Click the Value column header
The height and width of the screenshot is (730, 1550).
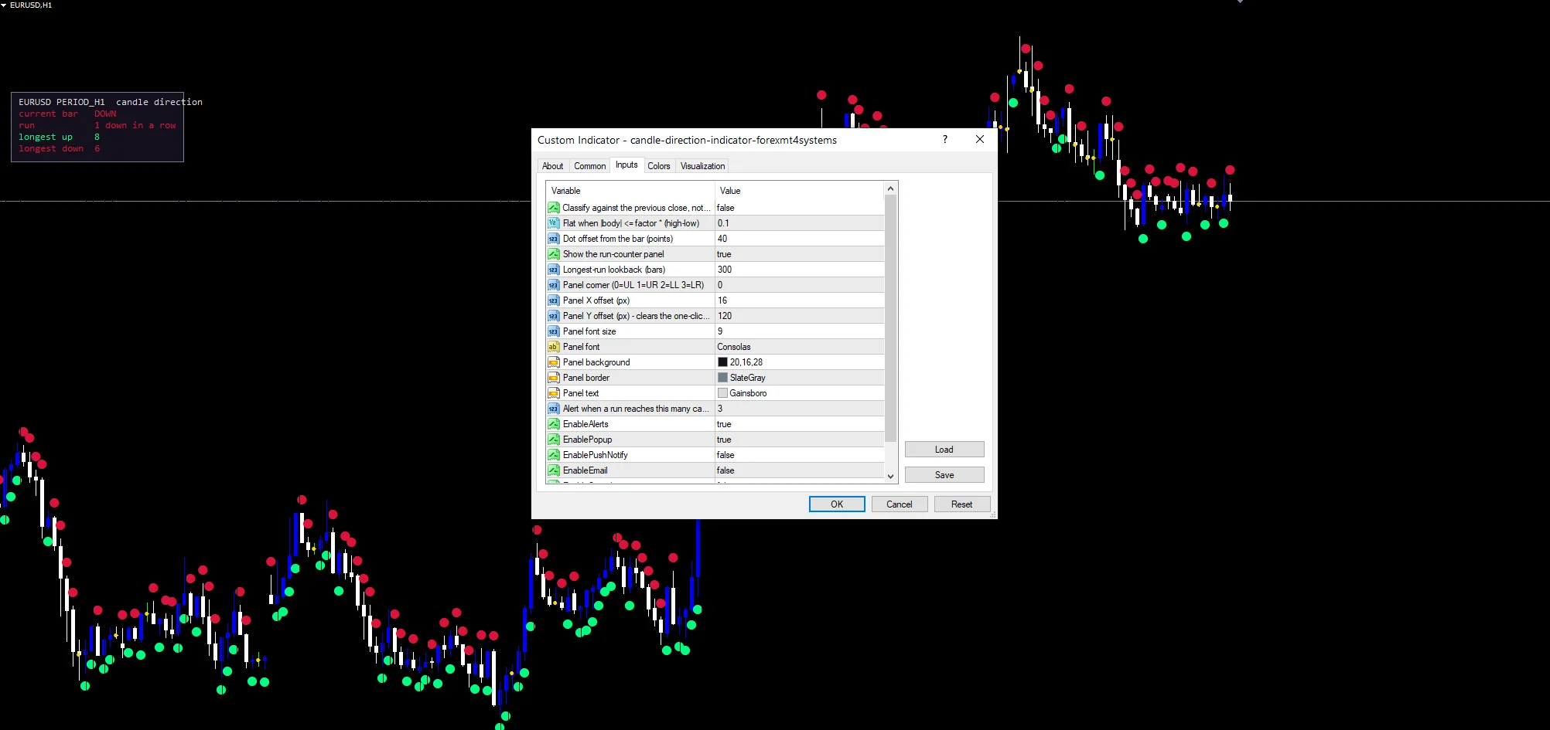[799, 191]
